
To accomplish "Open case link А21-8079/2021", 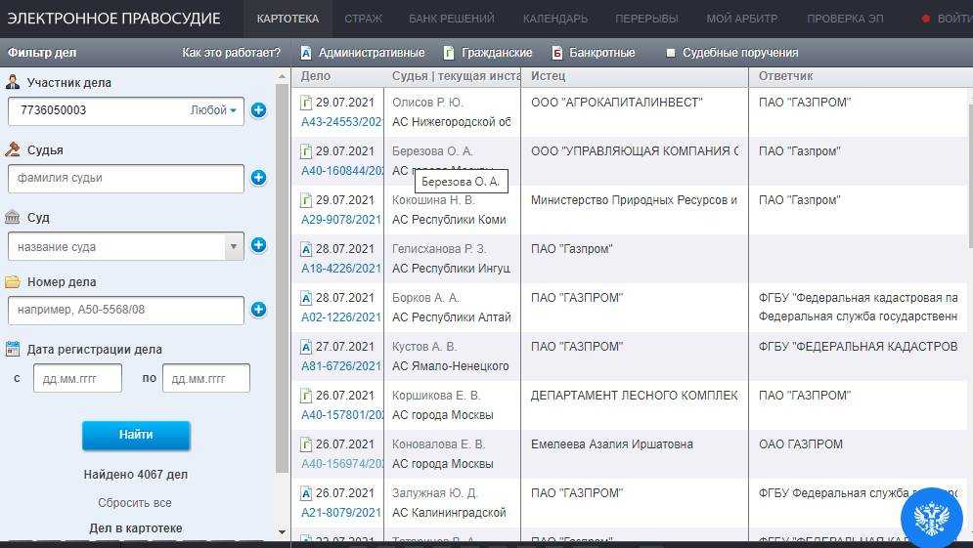I will [341, 513].
